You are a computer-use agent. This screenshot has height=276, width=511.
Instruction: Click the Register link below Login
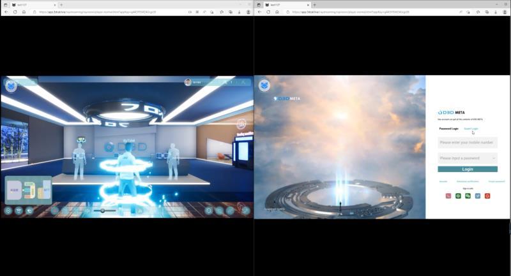pos(443,181)
